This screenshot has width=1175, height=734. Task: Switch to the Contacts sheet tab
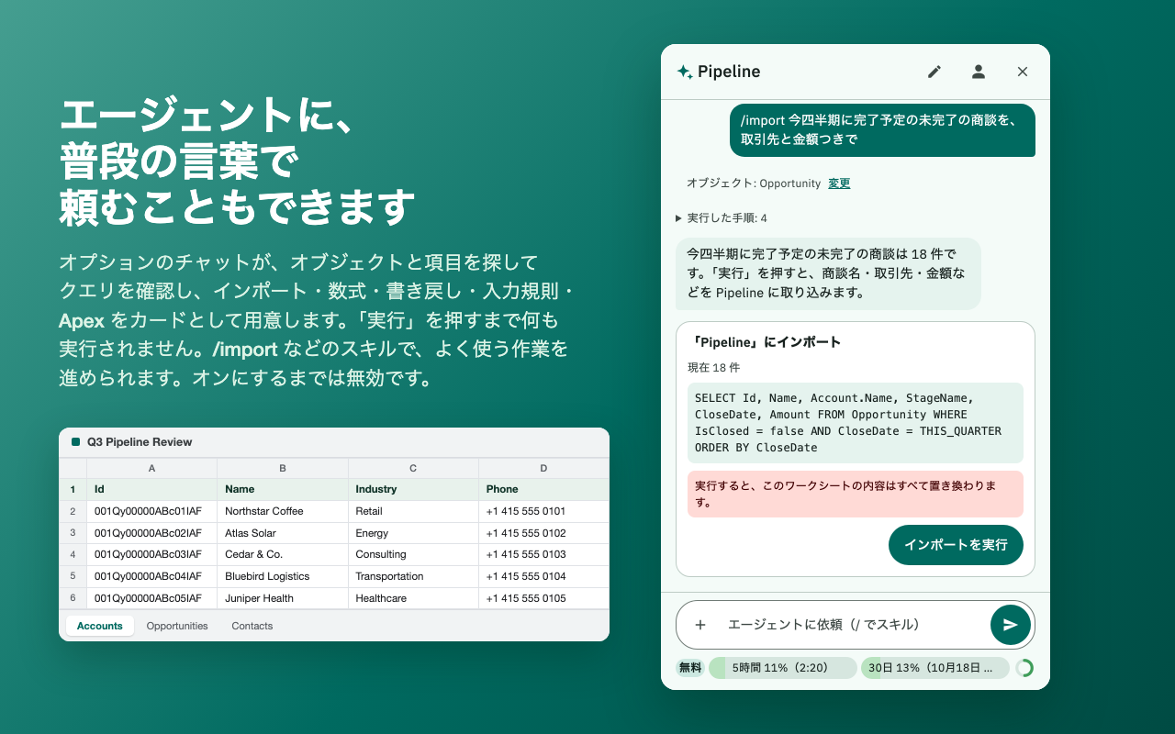(252, 626)
